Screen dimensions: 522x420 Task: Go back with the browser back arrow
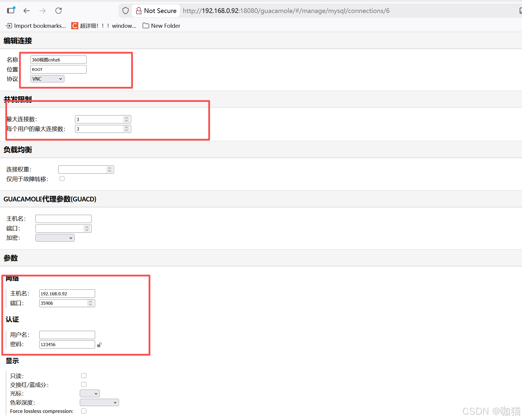pyautogui.click(x=27, y=11)
